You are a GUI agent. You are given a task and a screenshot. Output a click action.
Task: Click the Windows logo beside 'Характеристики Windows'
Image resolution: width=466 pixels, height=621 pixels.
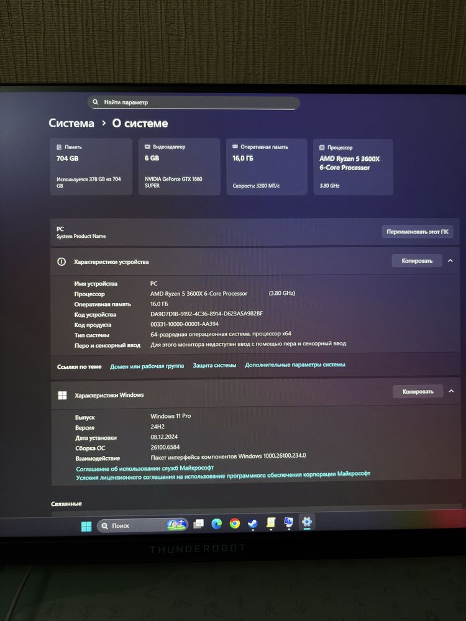62,395
